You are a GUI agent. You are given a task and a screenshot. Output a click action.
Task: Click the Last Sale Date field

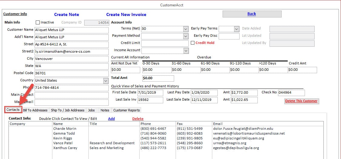coord(204,100)
